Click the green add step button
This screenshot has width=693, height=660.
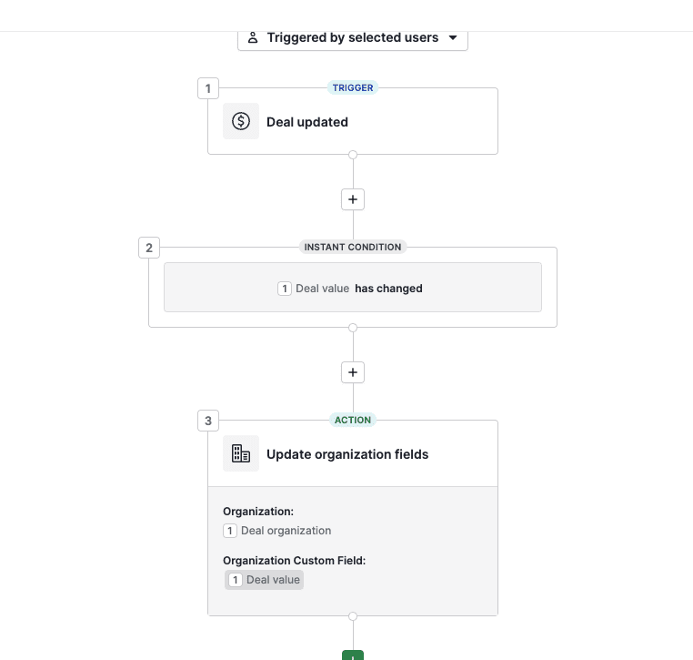coord(353,655)
